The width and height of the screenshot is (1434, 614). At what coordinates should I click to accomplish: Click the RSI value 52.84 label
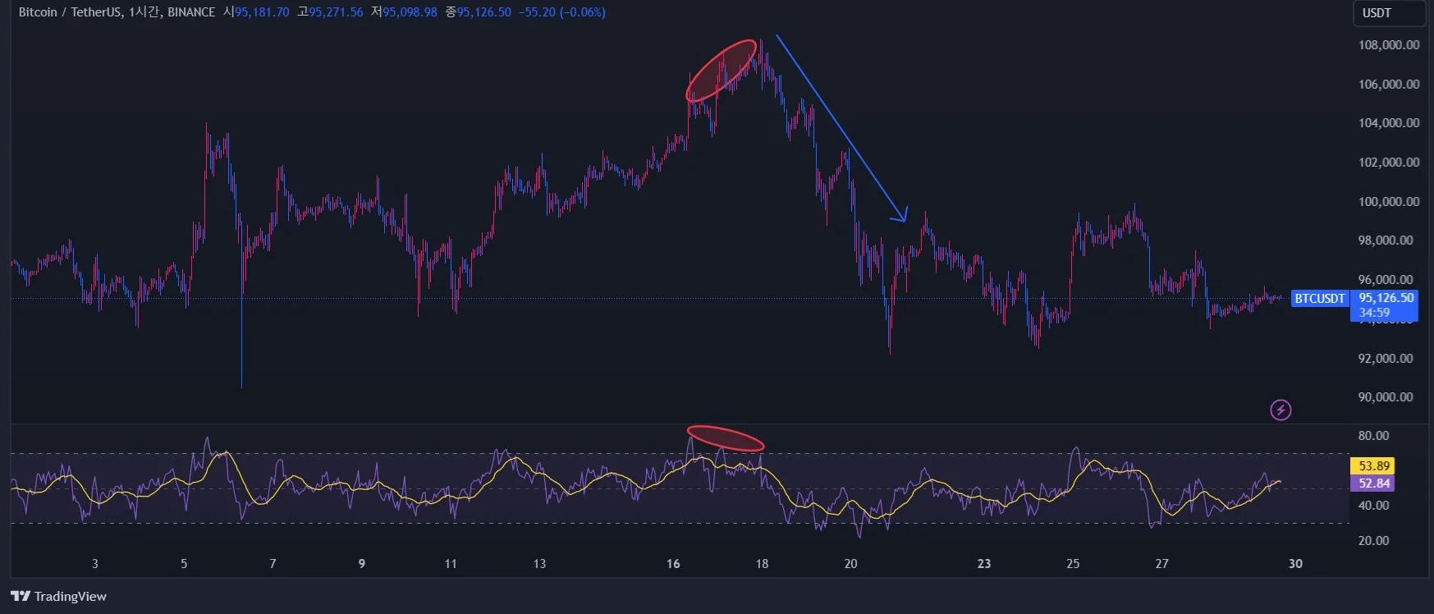coord(1372,483)
